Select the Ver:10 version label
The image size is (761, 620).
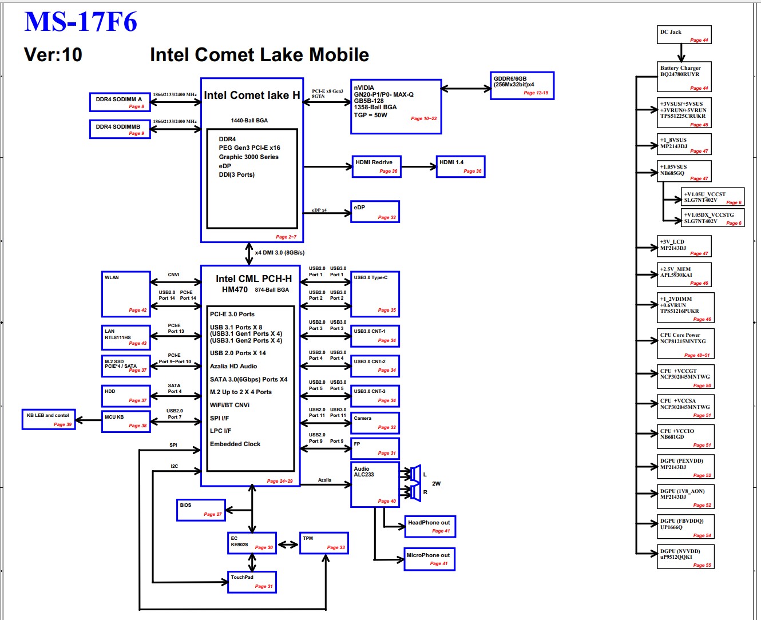53,55
